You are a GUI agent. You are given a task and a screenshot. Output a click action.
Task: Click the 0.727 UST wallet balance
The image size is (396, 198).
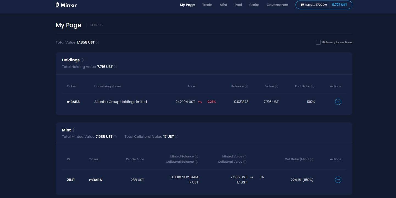pyautogui.click(x=339, y=5)
